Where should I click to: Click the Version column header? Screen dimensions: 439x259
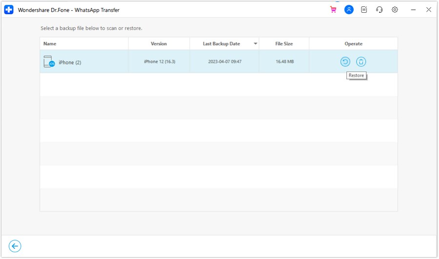coord(159,44)
